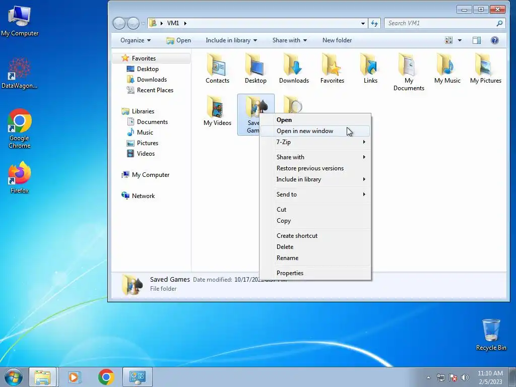Image resolution: width=516 pixels, height=387 pixels.
Task: Click the search magnifier in search box
Action: coord(499,23)
